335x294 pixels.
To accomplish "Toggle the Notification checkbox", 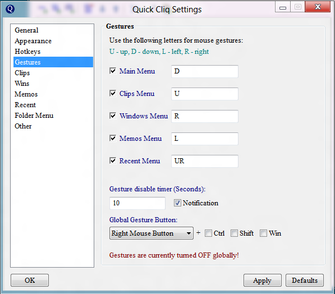I will [x=177, y=203].
